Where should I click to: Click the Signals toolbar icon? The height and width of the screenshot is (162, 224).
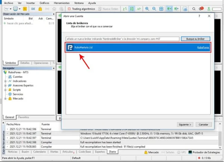pos(47,9)
